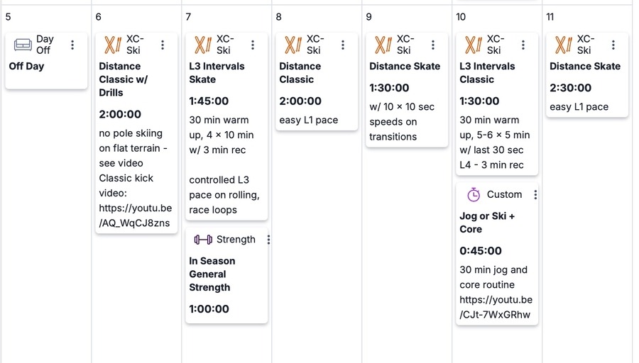Select day 9 date number
The height and width of the screenshot is (363, 639).
368,16
